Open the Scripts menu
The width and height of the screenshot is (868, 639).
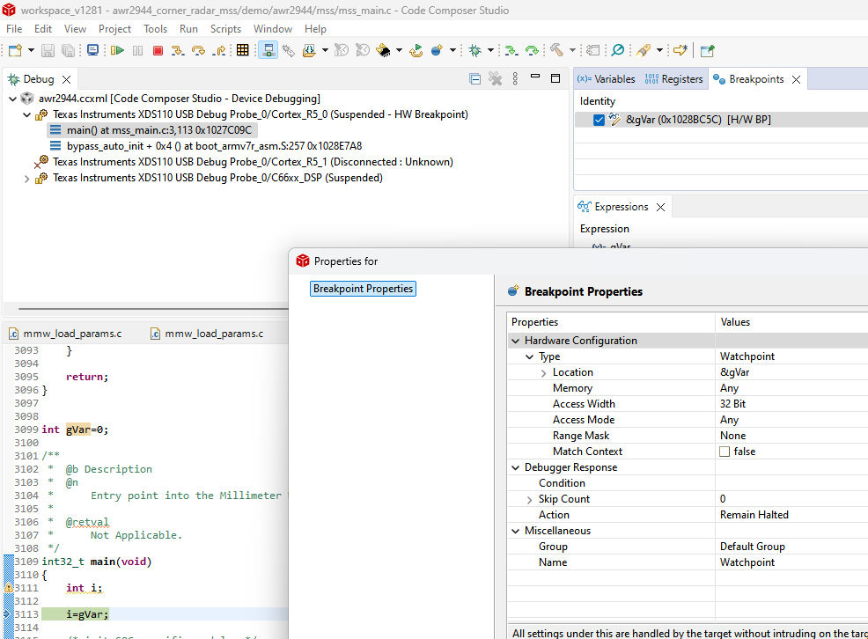point(225,29)
